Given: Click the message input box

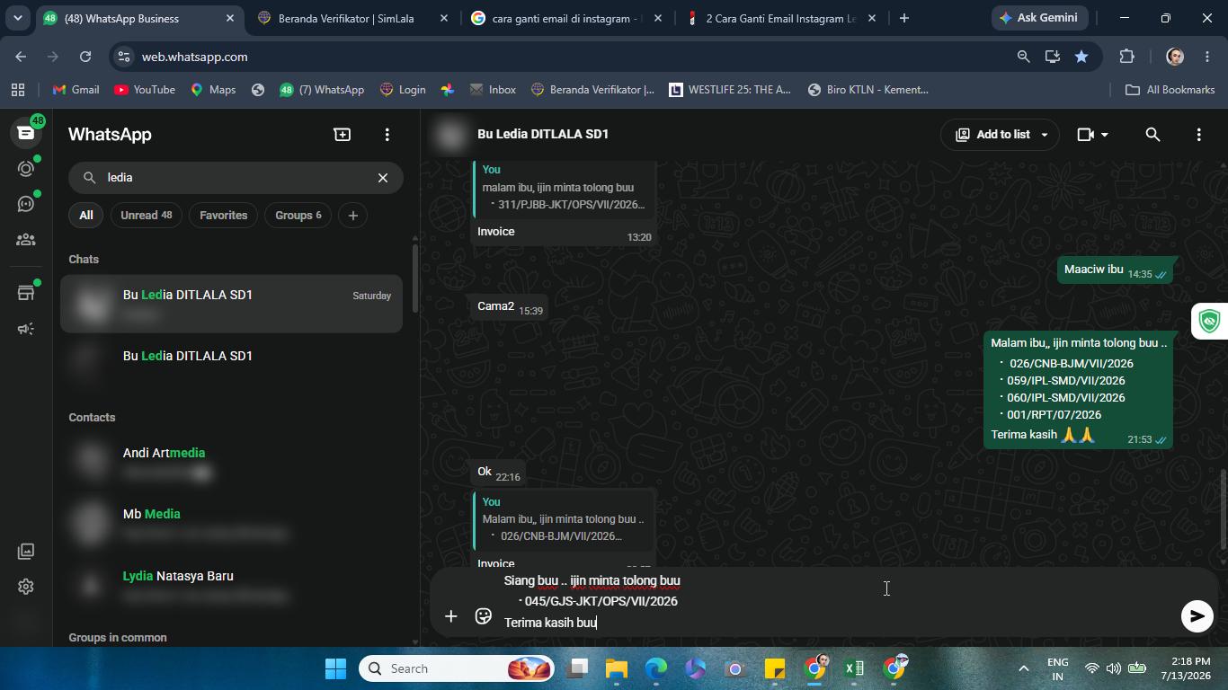Looking at the screenshot, I should point(836,602).
